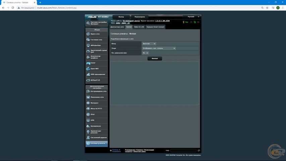Open the wireless router mode link
Screen dimensions: 286x161
pyautogui.click(x=131, y=21)
